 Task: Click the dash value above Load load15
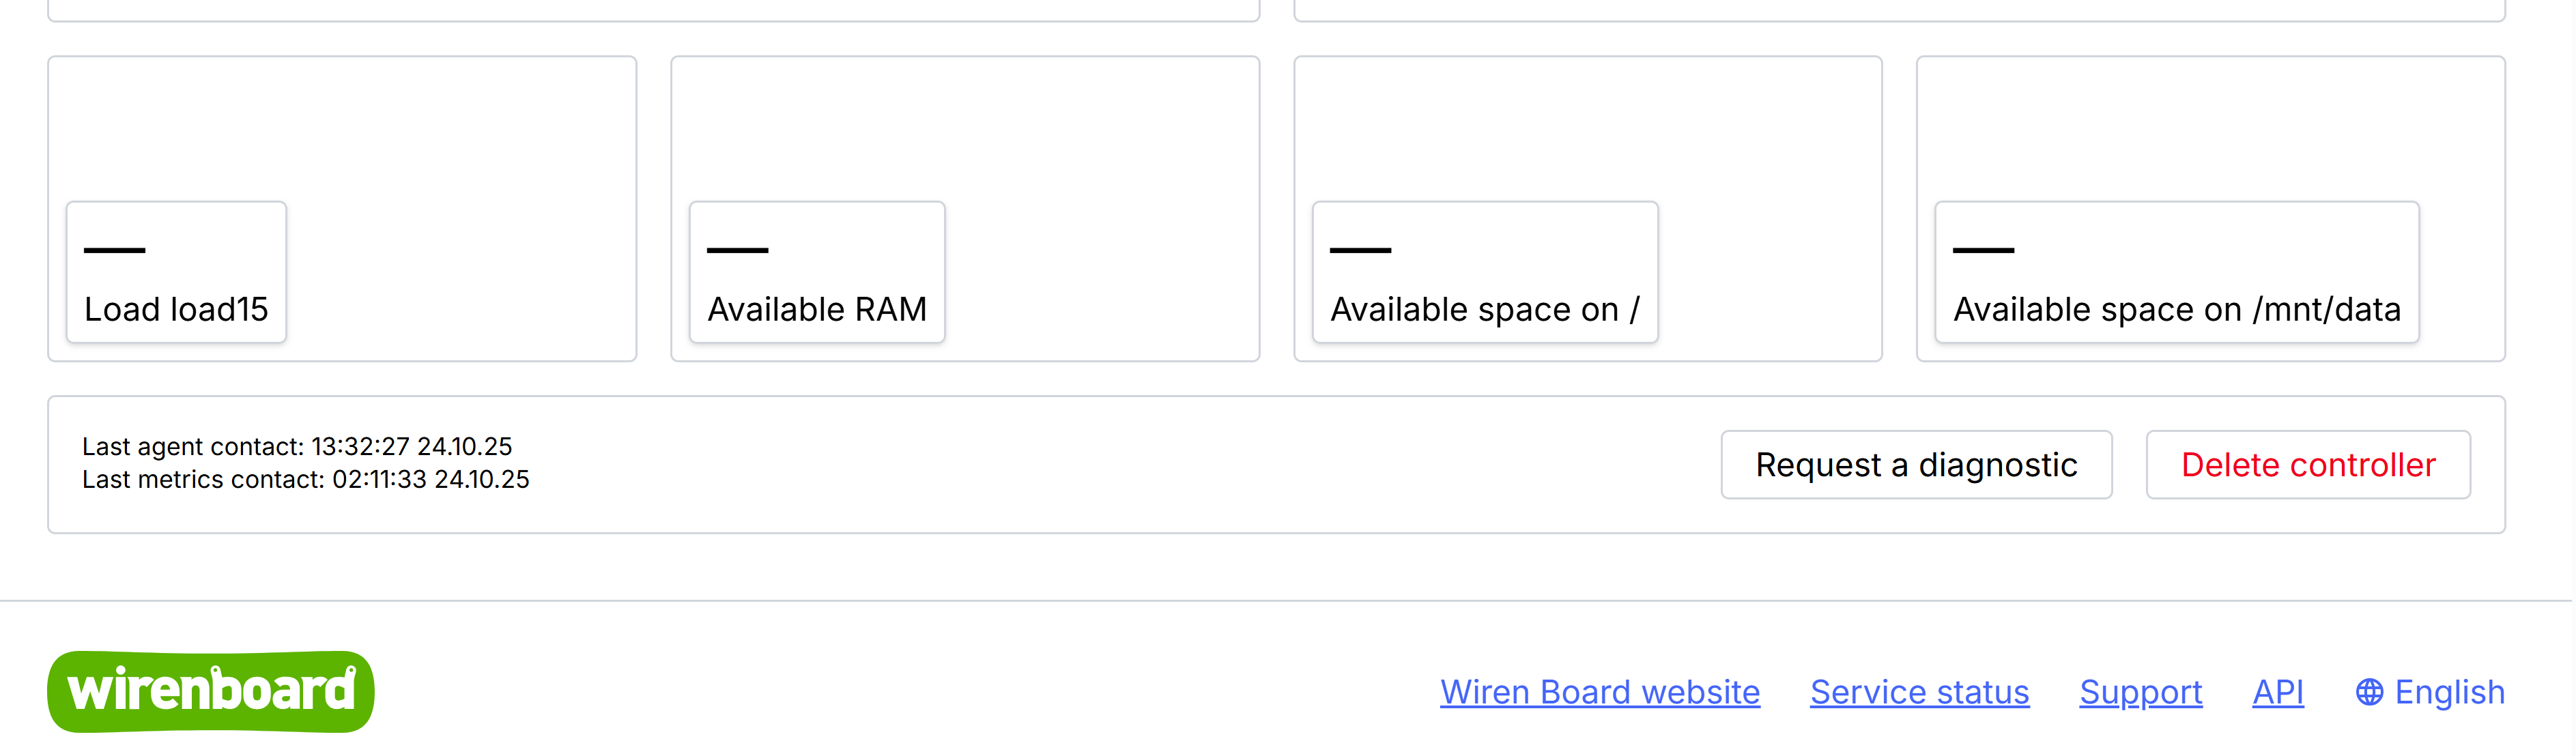click(x=114, y=250)
